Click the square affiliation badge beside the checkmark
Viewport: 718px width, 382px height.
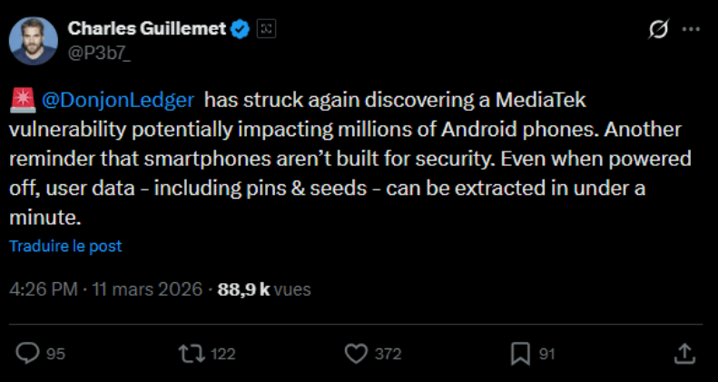tap(267, 29)
